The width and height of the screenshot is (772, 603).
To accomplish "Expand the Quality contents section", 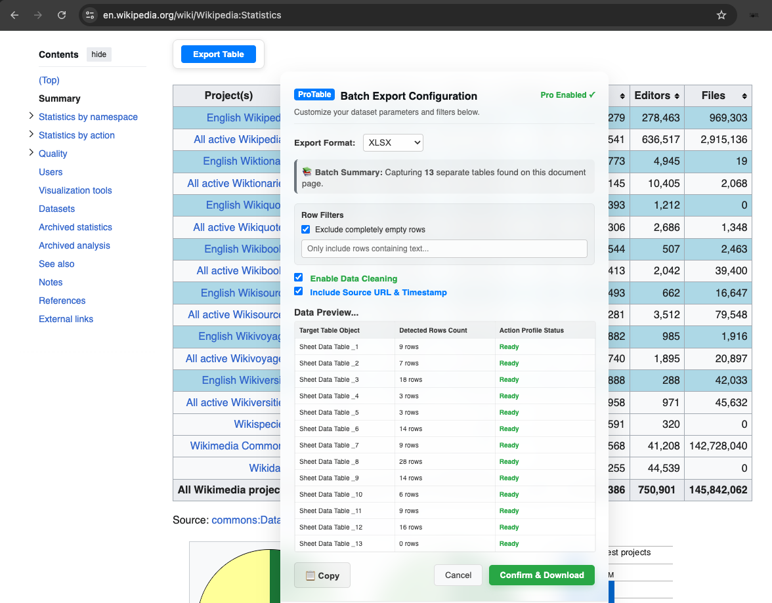I will (x=32, y=152).
